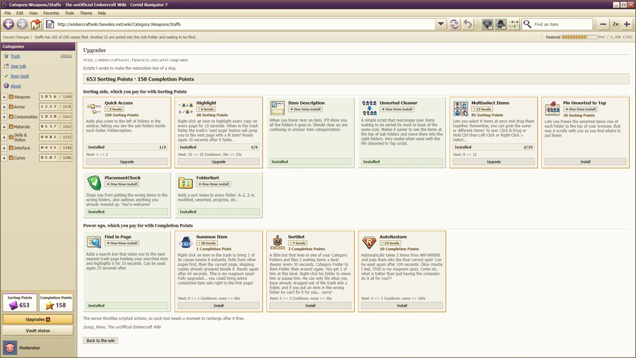The height and width of the screenshot is (358, 636).
Task: Click Back to the wiki button
Action: click(x=101, y=340)
